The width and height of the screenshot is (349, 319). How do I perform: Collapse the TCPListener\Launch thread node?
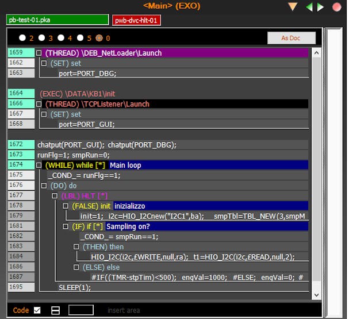[x=39, y=104]
